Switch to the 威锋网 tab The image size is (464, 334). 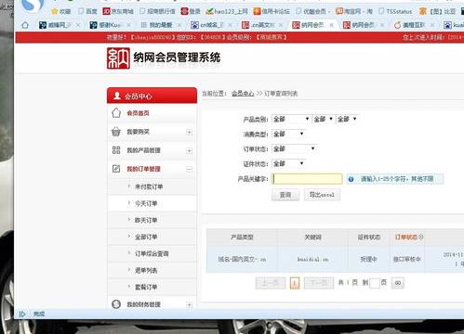[x=56, y=25]
